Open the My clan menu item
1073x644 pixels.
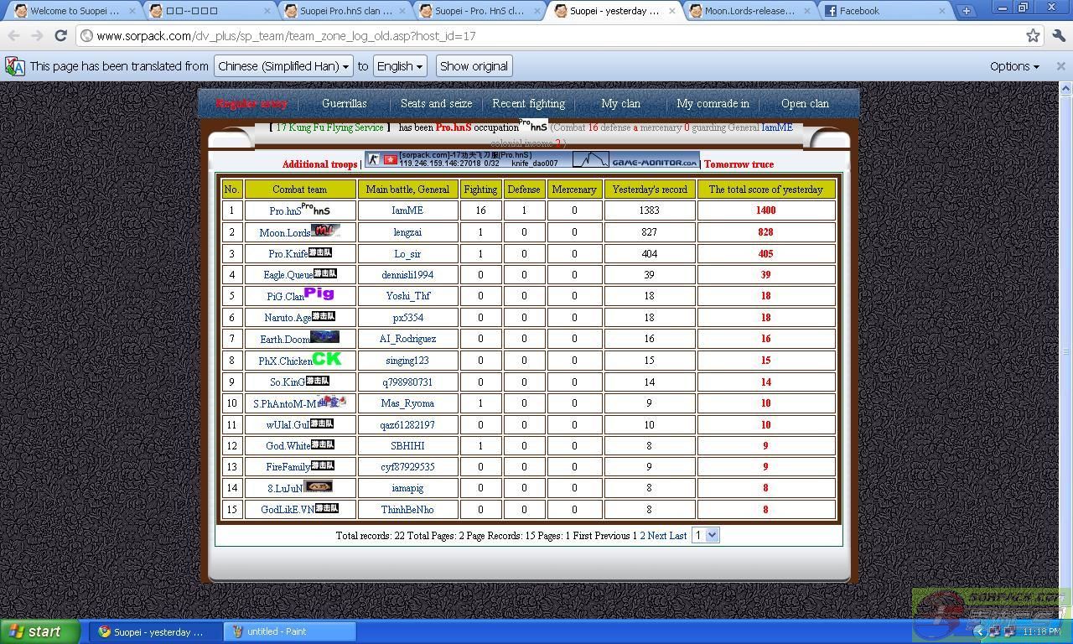click(x=620, y=104)
